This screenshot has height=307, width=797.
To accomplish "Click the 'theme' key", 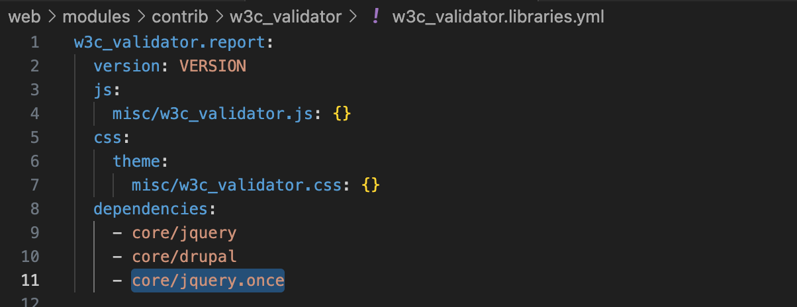I will click(x=136, y=161).
